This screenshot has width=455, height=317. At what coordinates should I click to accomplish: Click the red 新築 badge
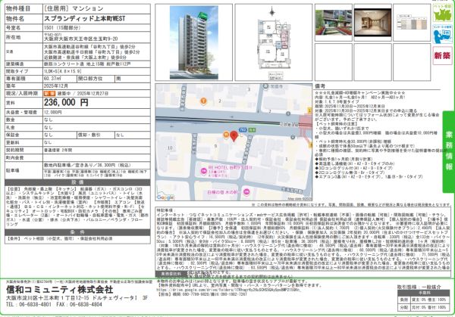[x=443, y=55]
